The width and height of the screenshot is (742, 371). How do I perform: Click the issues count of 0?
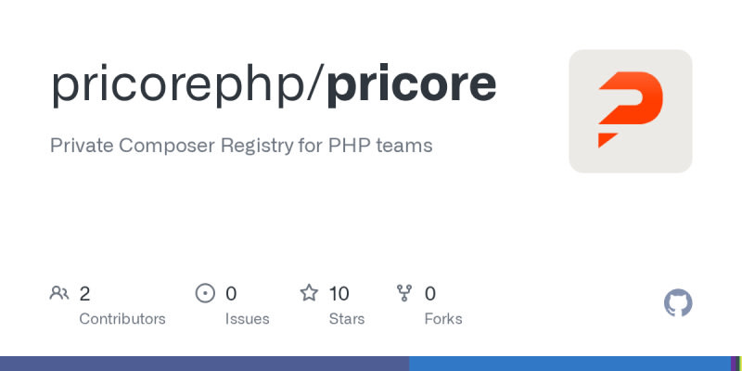tap(231, 294)
